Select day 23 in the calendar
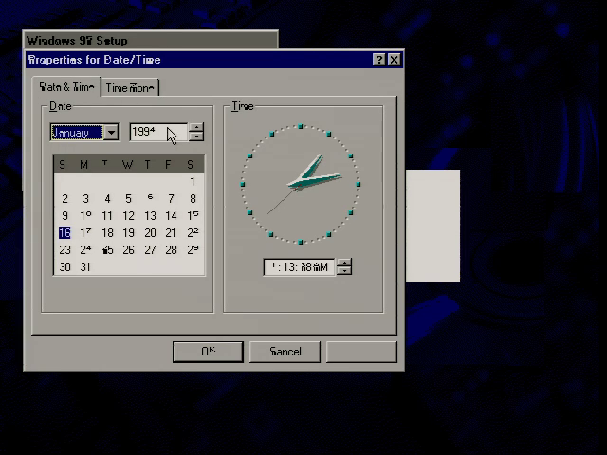Screen dimensions: 607x455 [x=64, y=249]
